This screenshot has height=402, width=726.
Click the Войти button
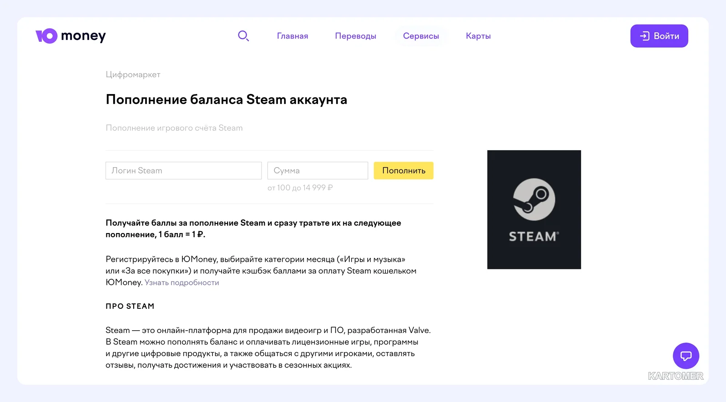click(659, 36)
